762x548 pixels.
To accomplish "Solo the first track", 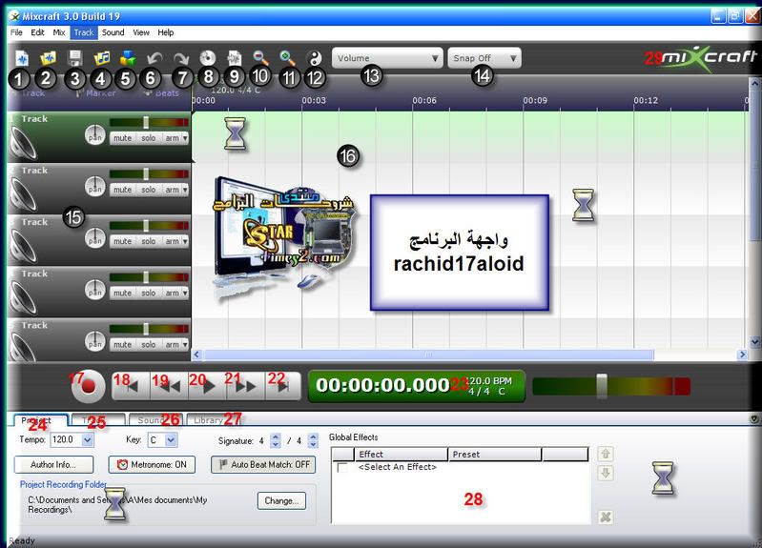I will [x=148, y=138].
